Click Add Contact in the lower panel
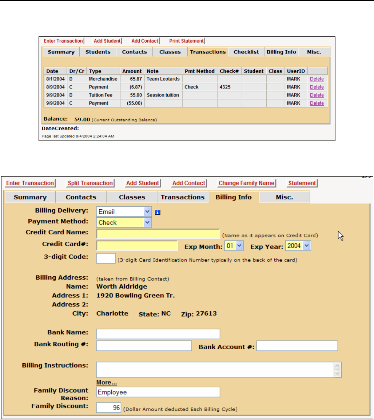 188,183
